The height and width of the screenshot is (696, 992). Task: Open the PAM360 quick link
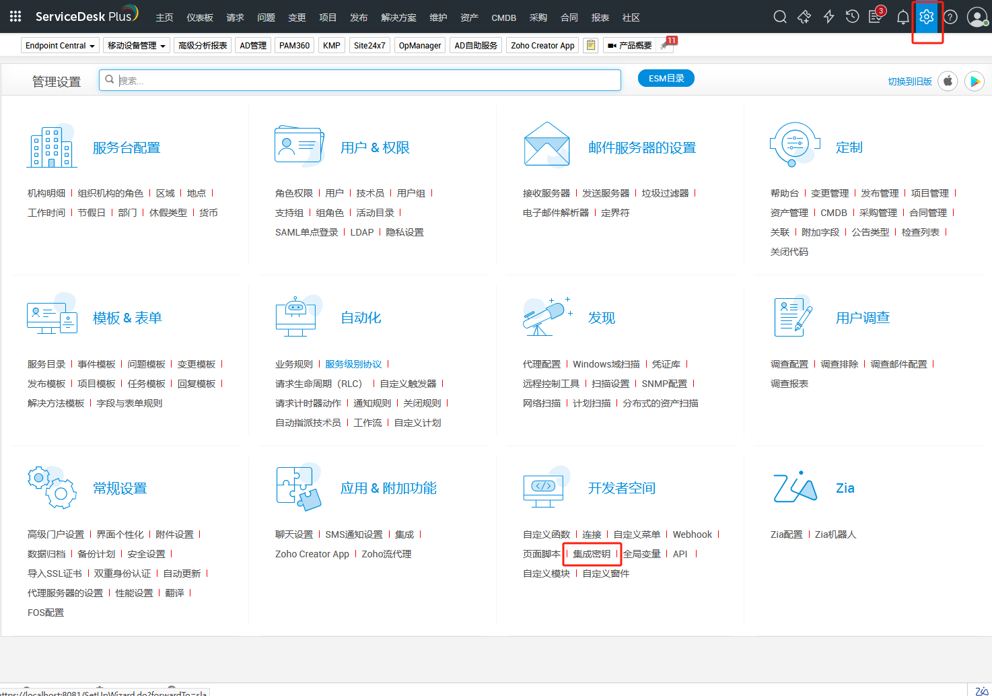[x=294, y=45]
